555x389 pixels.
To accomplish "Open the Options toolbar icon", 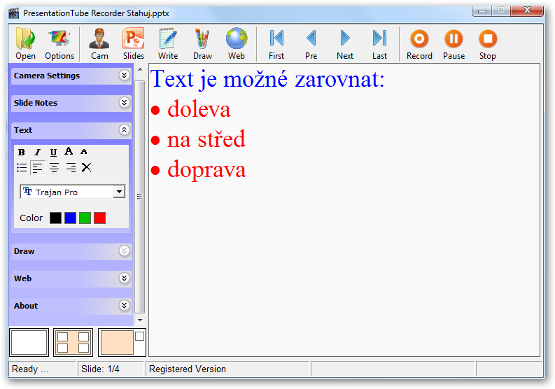I will tap(59, 44).
